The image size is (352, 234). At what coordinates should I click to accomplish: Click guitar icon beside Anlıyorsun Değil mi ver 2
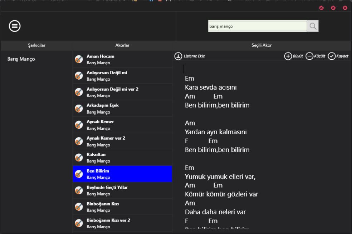click(79, 92)
